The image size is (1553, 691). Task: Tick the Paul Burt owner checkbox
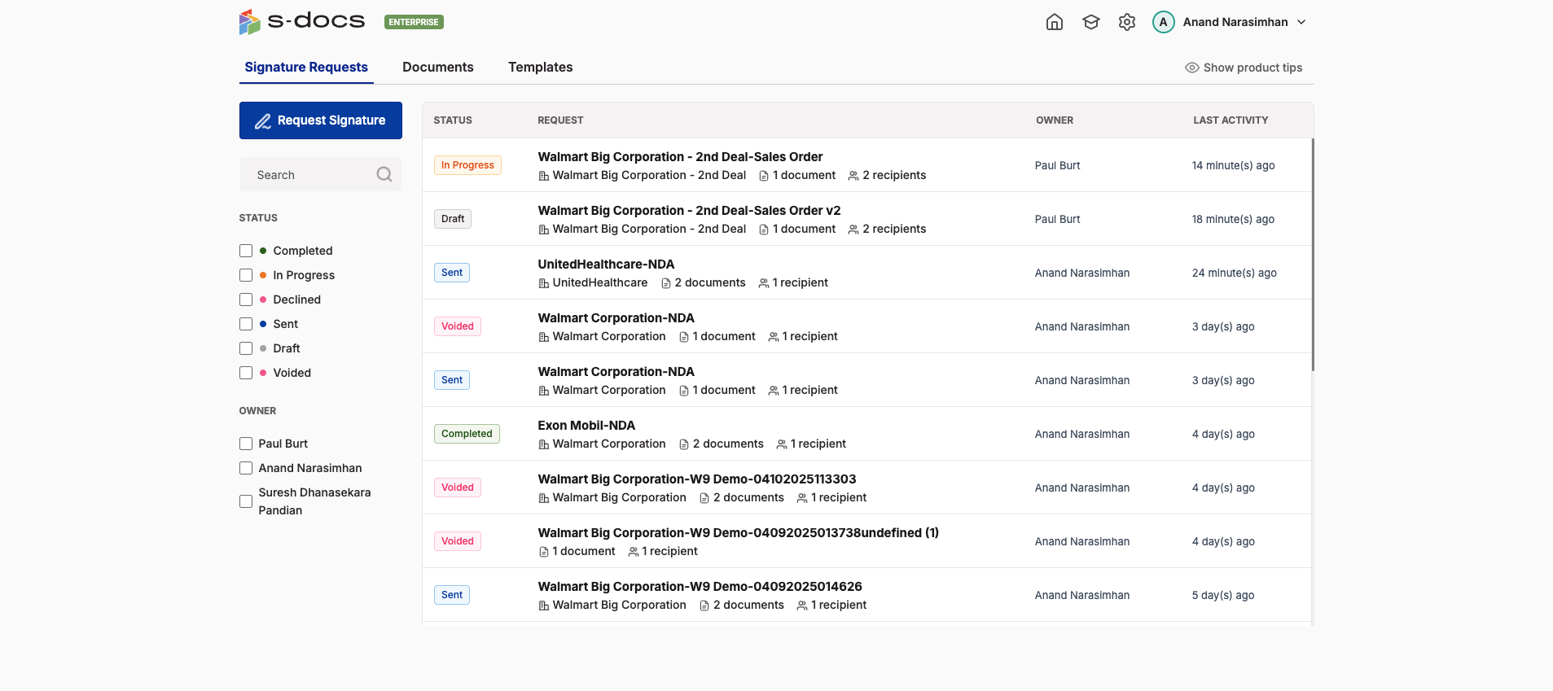pos(246,444)
